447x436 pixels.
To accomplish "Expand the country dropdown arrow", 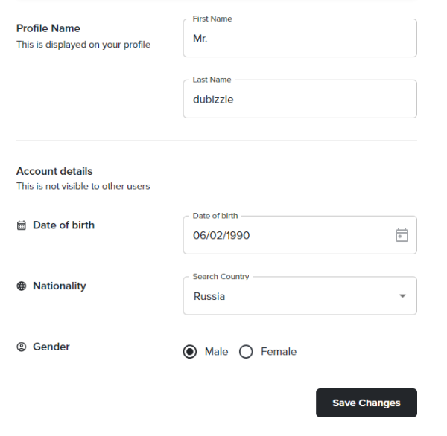I will pos(402,296).
